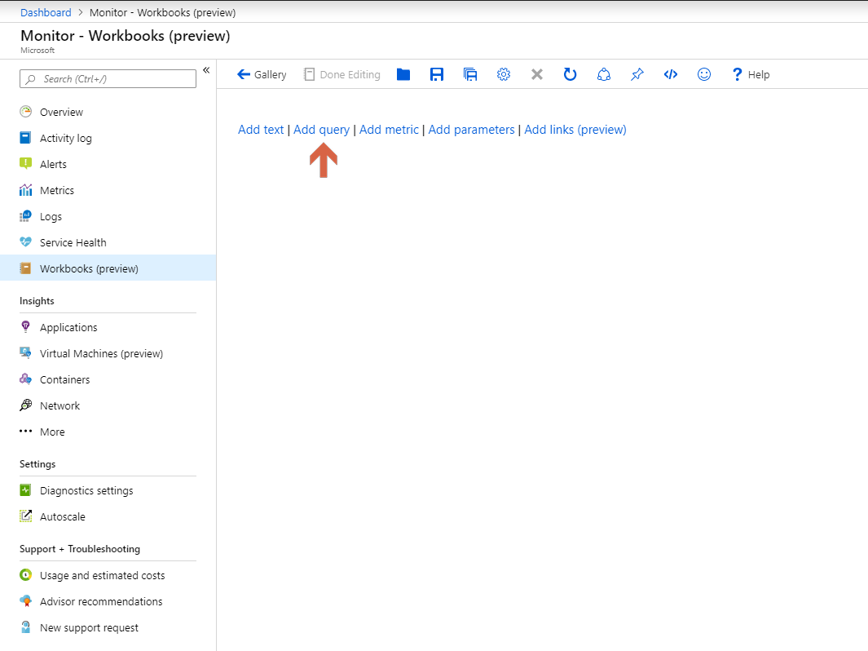
Task: Click the Add text link
Action: coord(260,130)
